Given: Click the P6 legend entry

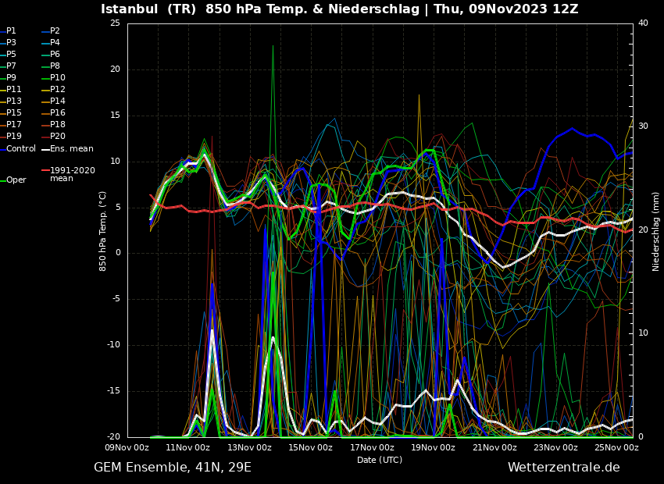Looking at the screenshot, I should (51, 54).
